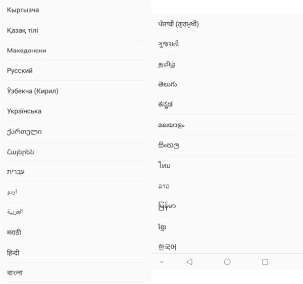Tap the Android back triangle icon
This screenshot has height=284, width=303.
coord(189,262)
